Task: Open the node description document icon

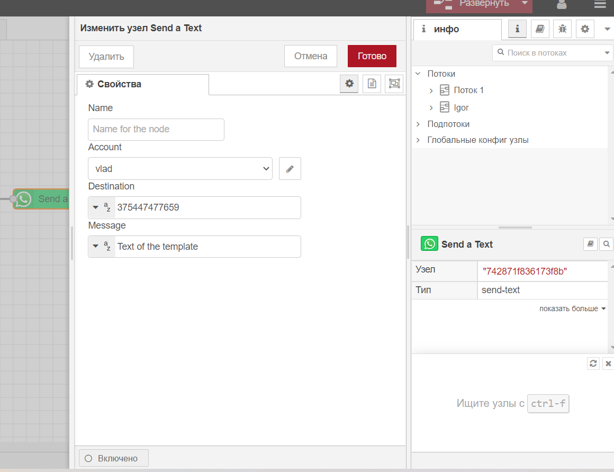Action: 372,84
